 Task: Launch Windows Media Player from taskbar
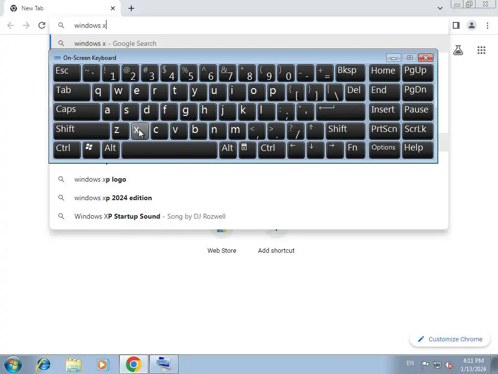point(103,364)
